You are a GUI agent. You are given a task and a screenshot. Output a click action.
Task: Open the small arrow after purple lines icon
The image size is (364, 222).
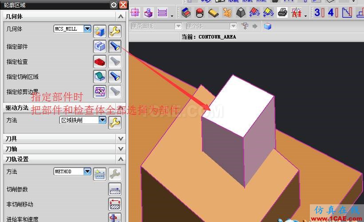[x=172, y=16]
